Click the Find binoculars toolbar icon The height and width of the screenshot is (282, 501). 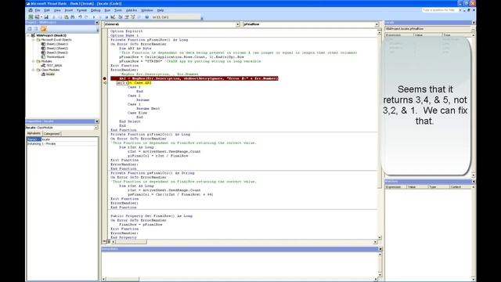pos(73,17)
